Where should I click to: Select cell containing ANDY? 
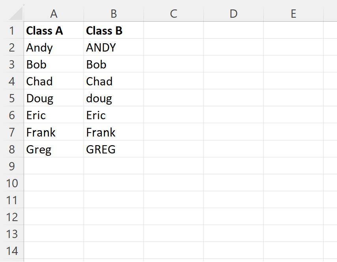(x=114, y=47)
